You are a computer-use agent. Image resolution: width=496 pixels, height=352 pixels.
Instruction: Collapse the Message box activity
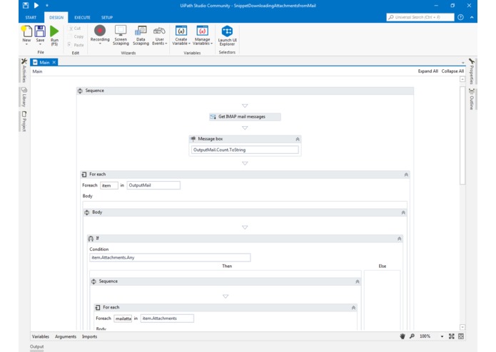click(298, 139)
